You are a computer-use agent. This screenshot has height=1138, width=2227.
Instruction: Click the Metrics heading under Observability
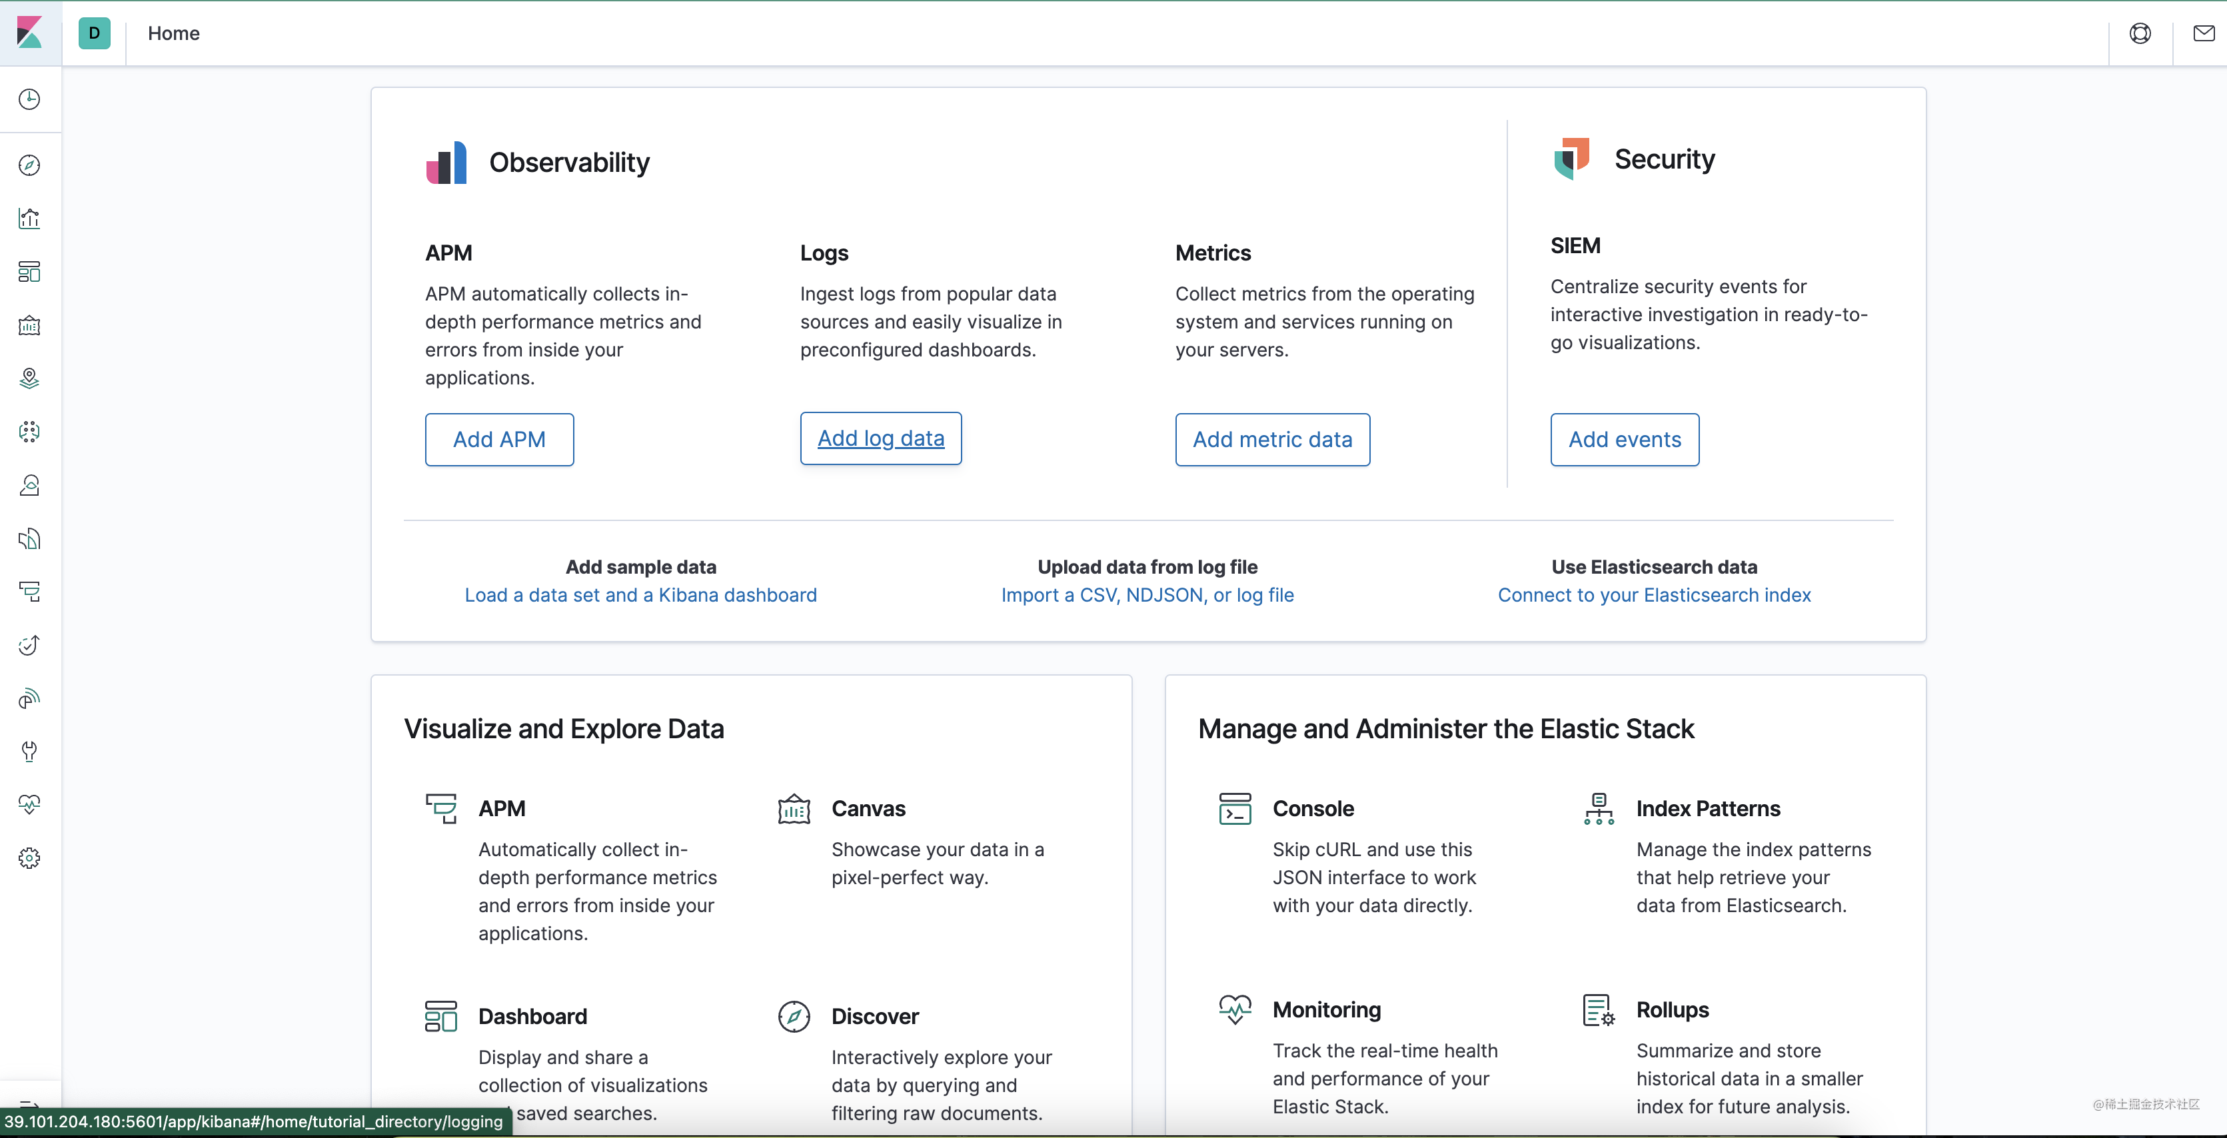click(1213, 253)
